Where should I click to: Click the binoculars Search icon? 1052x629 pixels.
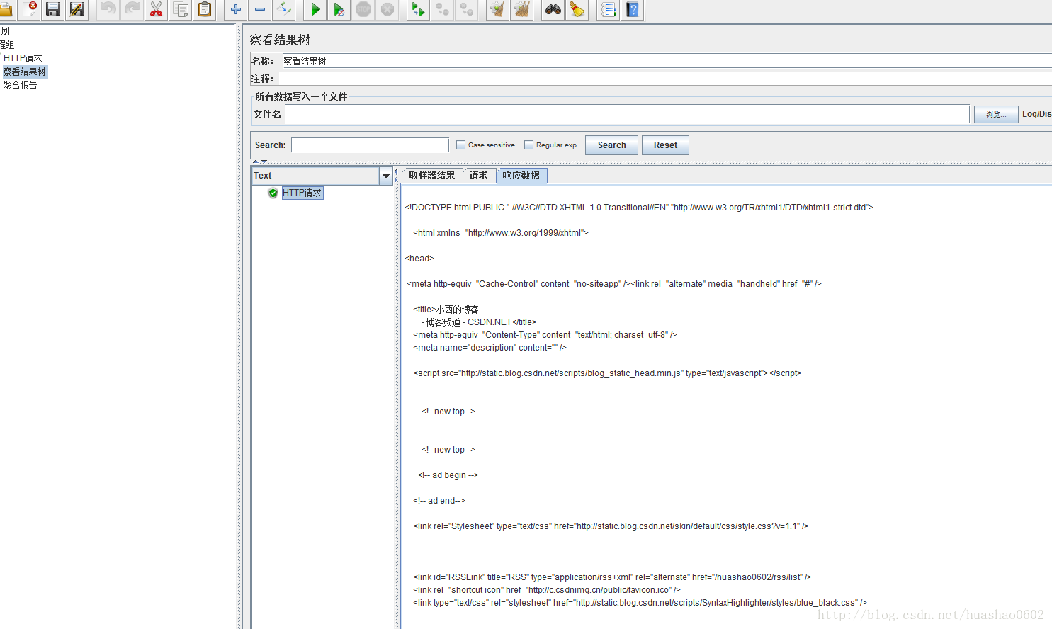[553, 9]
